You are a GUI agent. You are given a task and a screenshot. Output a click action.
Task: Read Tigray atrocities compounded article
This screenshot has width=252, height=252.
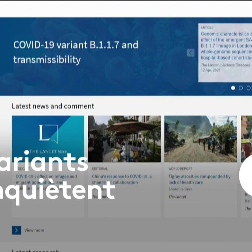[x=199, y=179]
